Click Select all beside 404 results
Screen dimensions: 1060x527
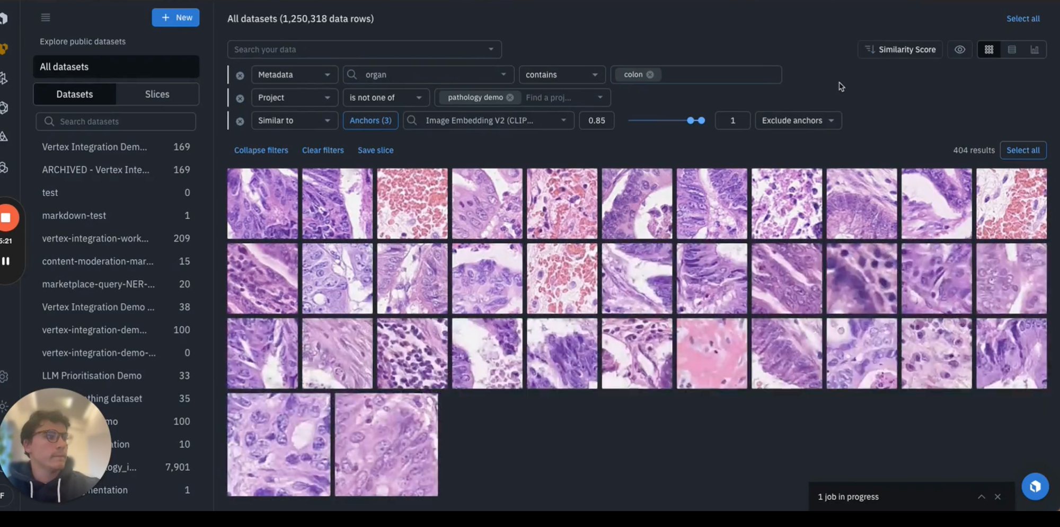(1023, 150)
